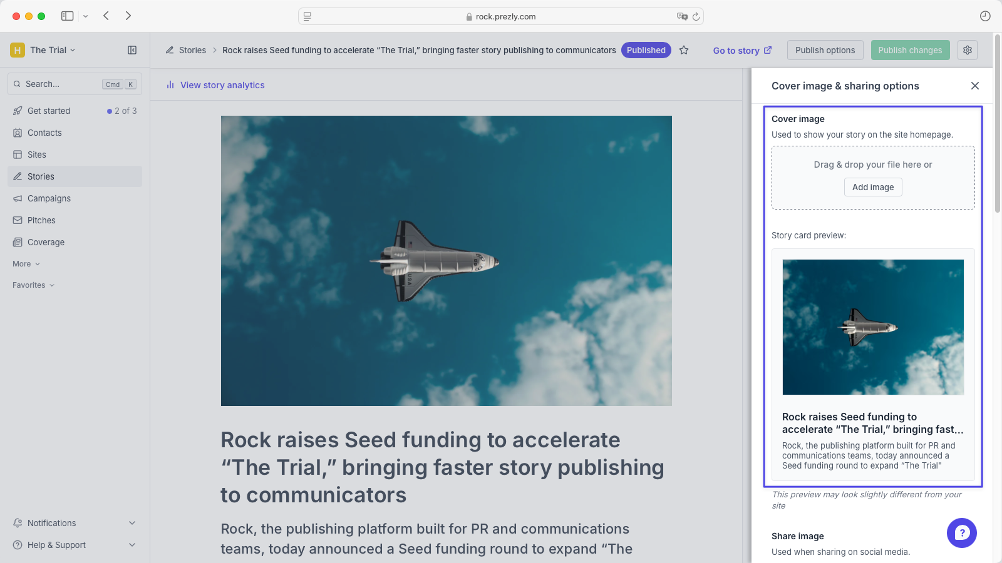
Task: Collapse the sidebar panel icon
Action: click(x=132, y=50)
